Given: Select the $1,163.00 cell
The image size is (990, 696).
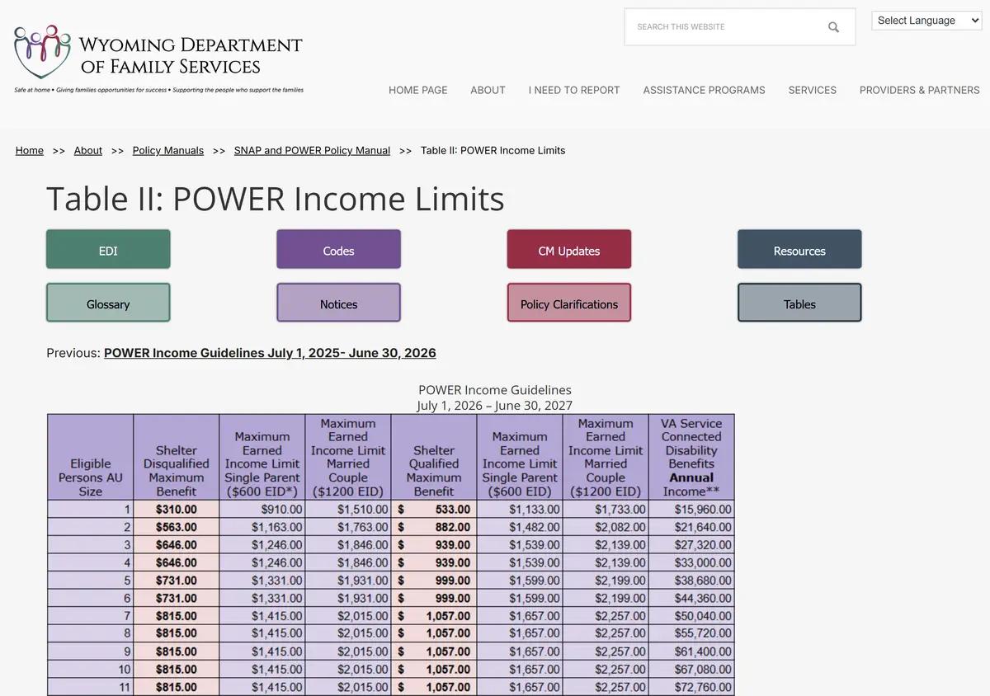Looking at the screenshot, I should coord(262,527).
